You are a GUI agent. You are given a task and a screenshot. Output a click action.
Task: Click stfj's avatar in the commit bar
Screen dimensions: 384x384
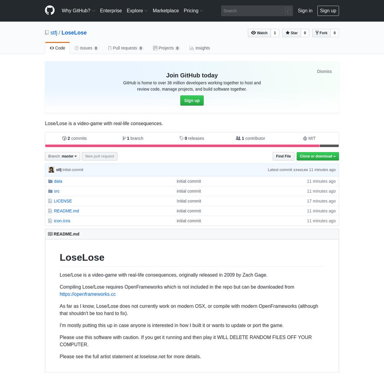tap(51, 170)
